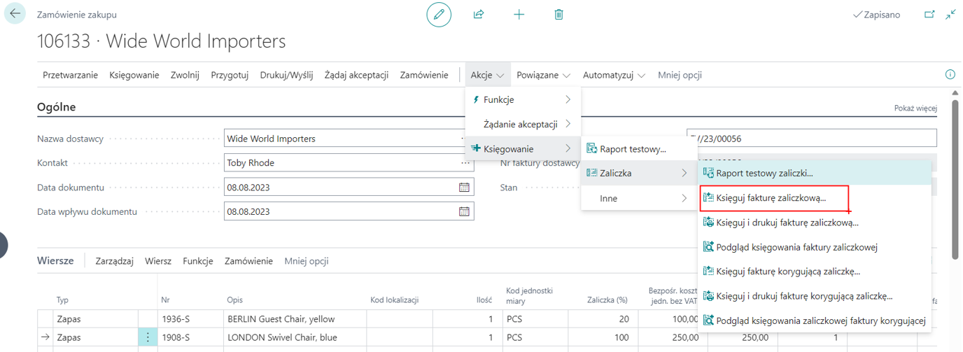Click the Zwolnij action button
Screen dimensions: 963x352
tap(185, 75)
